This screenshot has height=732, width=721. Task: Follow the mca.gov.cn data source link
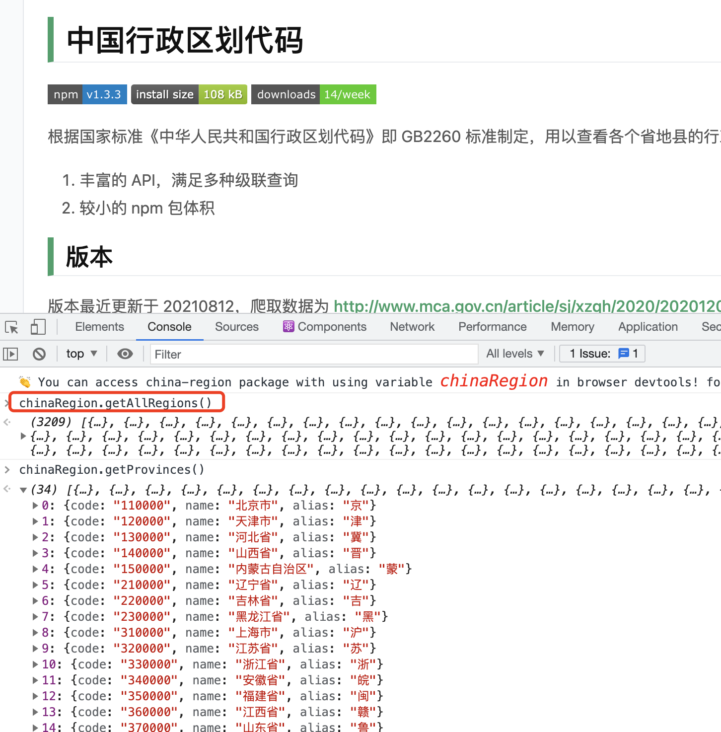pos(527,306)
